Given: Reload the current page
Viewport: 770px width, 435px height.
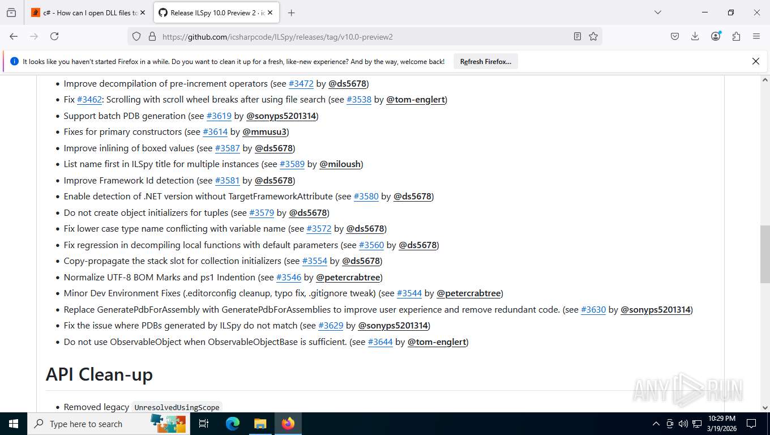Looking at the screenshot, I should (54, 36).
